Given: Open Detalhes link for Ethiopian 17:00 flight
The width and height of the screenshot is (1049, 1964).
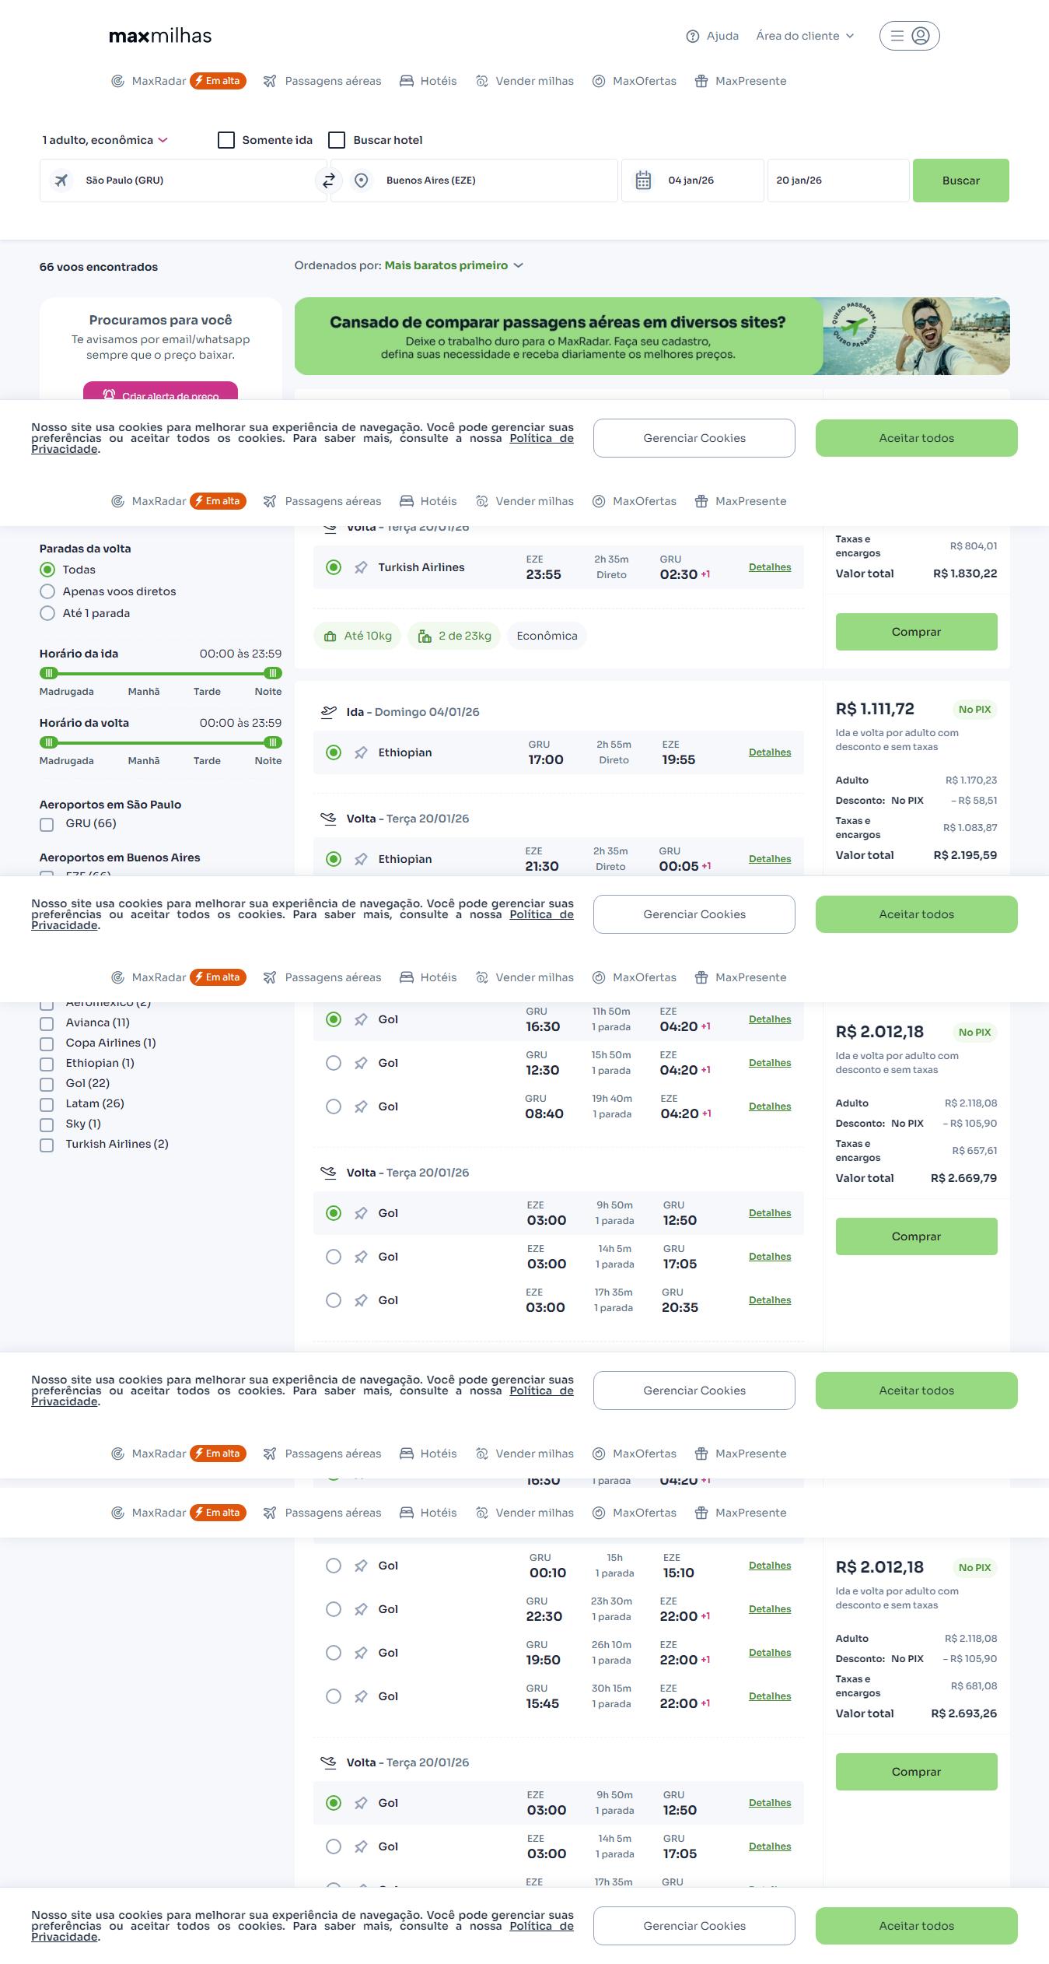Looking at the screenshot, I should [x=769, y=752].
